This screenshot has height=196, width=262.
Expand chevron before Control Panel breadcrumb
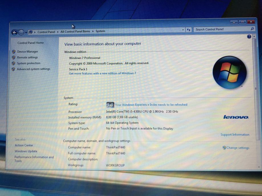pyautogui.click(x=35, y=32)
